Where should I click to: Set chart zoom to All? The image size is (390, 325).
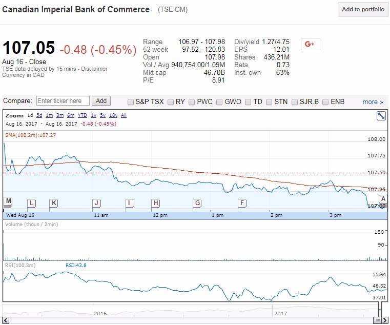point(124,115)
